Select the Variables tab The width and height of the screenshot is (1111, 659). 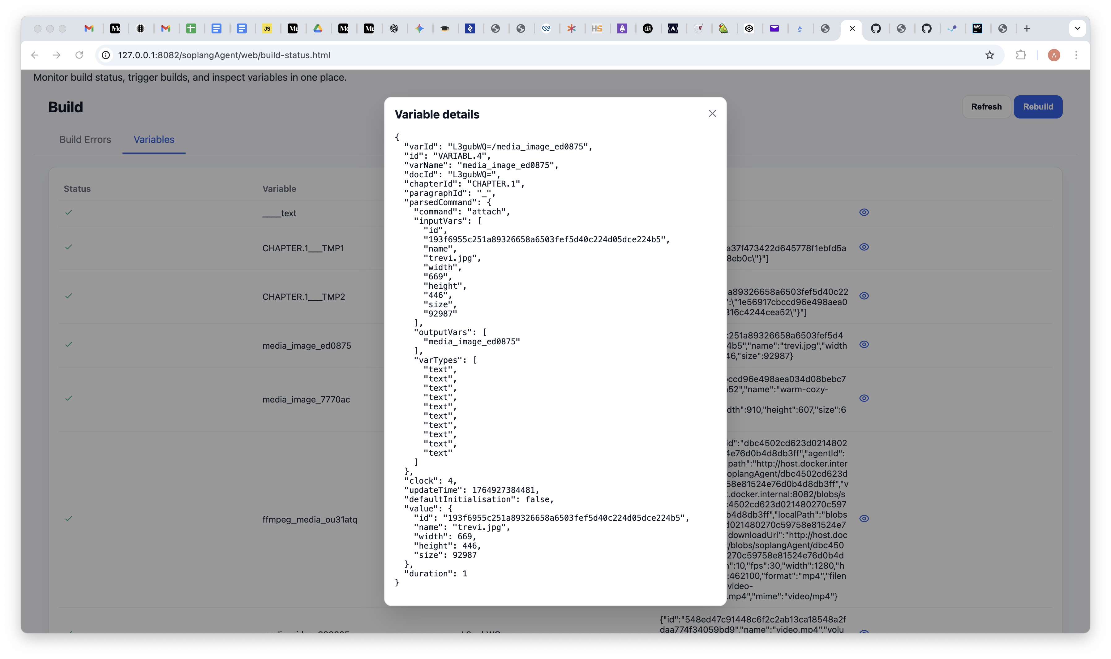[154, 140]
